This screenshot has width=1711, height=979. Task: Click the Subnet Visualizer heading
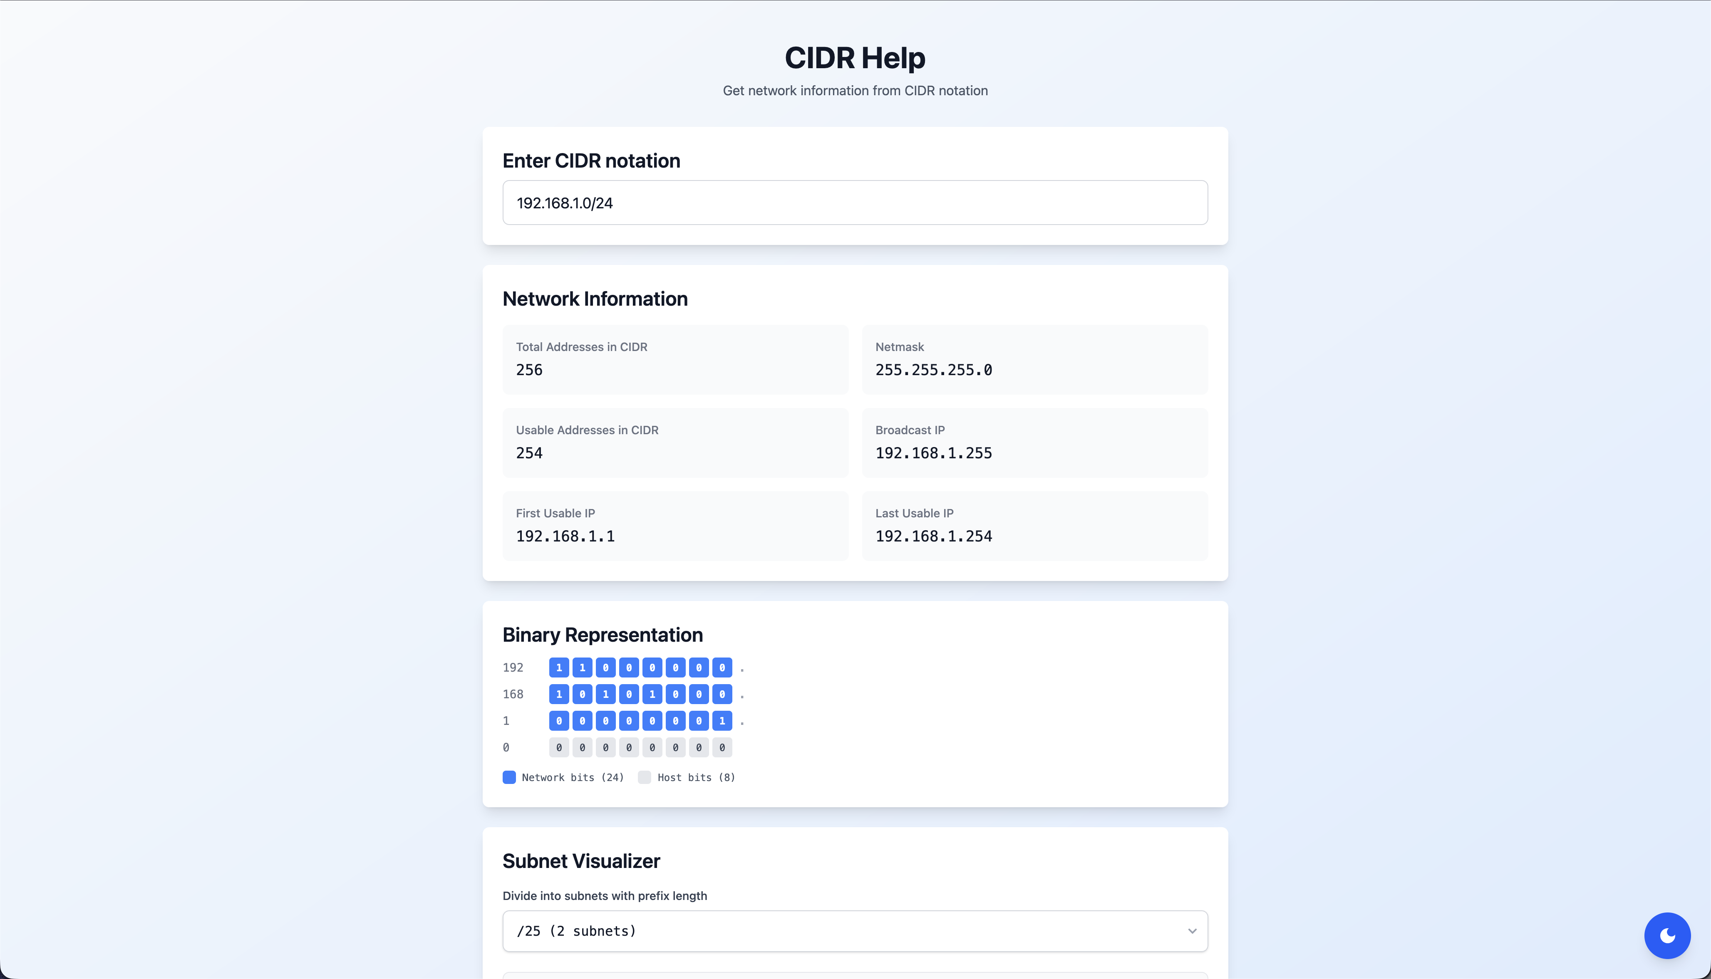pyautogui.click(x=581, y=860)
